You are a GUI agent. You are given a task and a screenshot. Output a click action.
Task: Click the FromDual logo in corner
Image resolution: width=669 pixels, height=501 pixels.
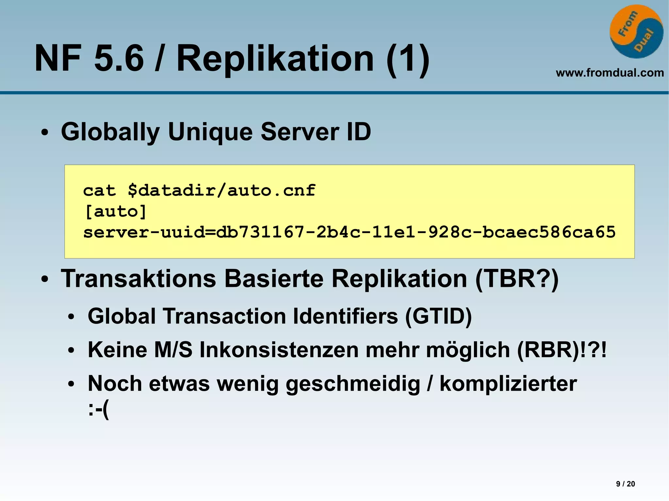tap(636, 32)
